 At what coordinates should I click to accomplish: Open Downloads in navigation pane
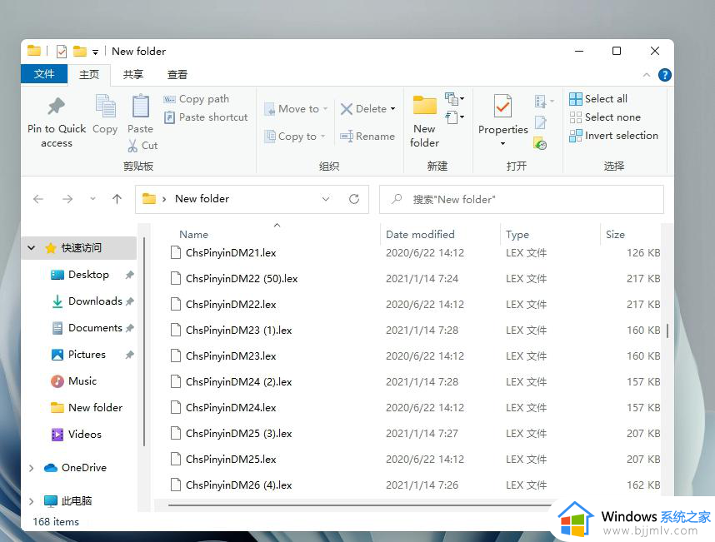pos(95,301)
